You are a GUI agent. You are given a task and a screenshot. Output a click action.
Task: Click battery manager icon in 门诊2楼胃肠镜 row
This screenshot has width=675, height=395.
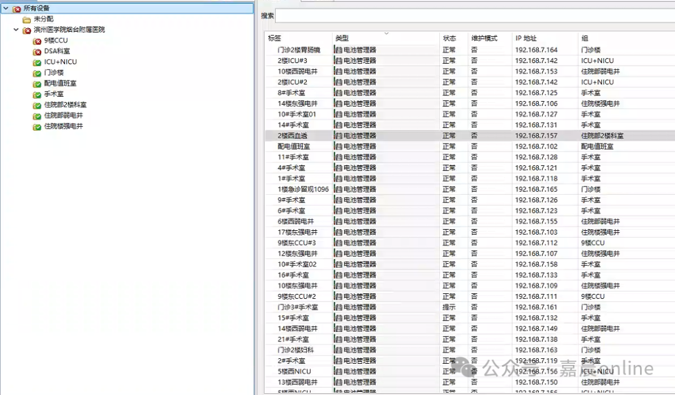(x=338, y=50)
